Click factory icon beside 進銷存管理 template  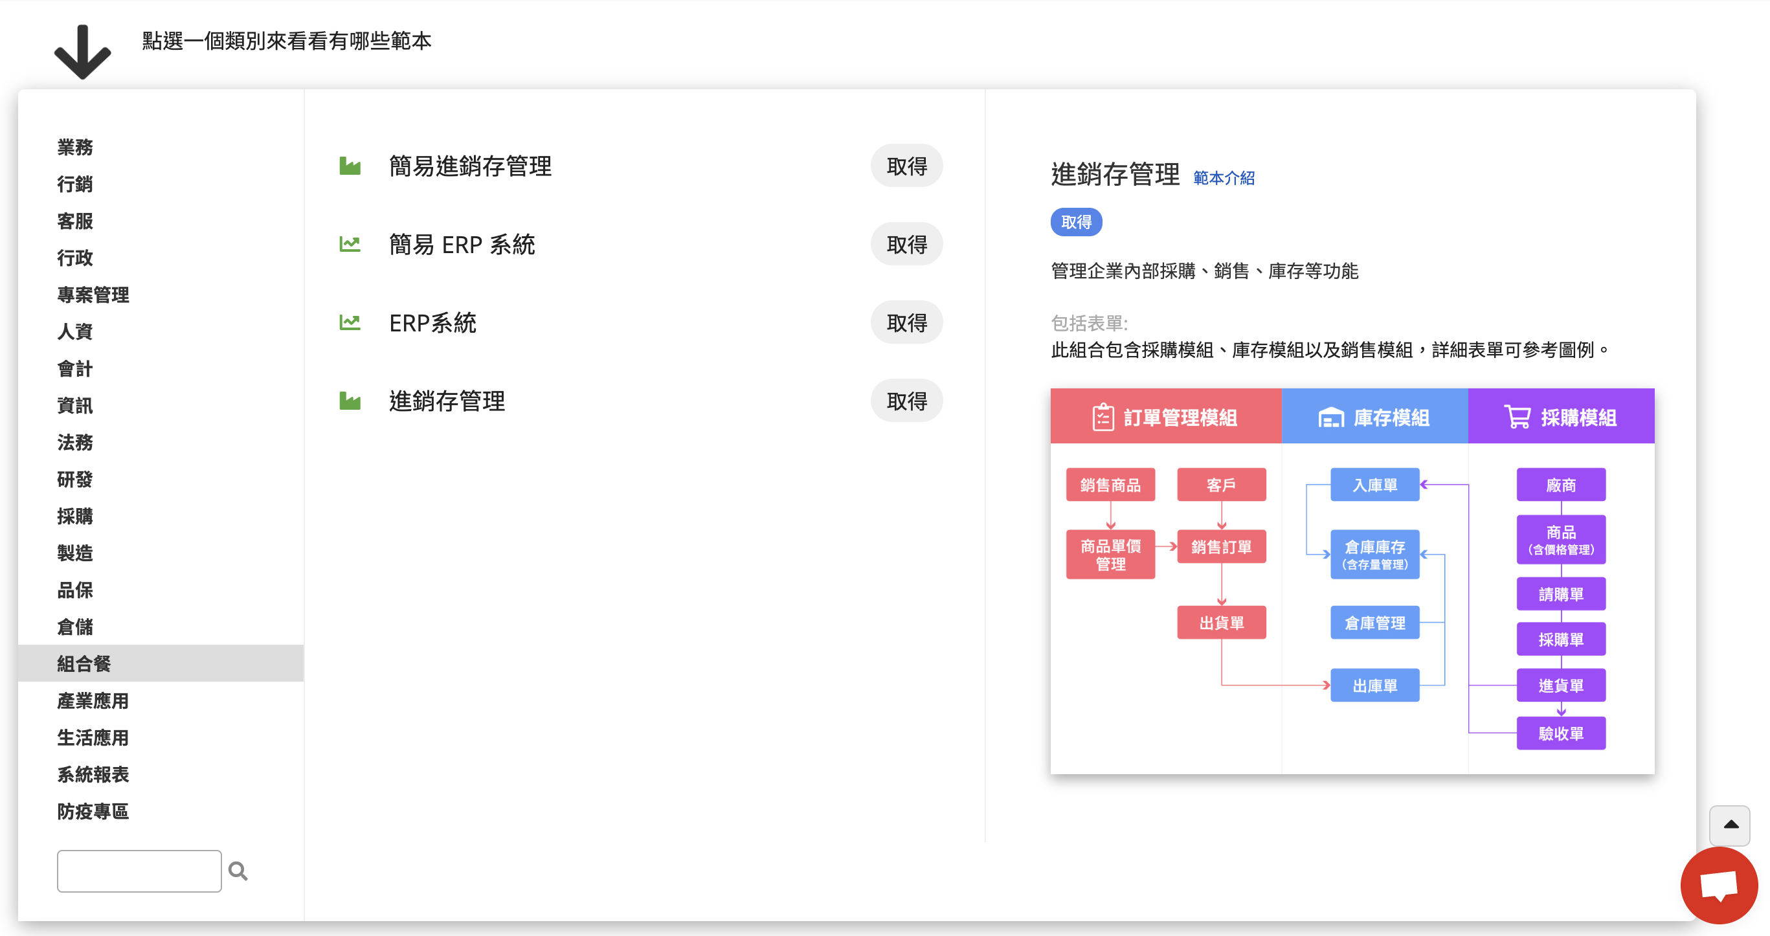350,401
